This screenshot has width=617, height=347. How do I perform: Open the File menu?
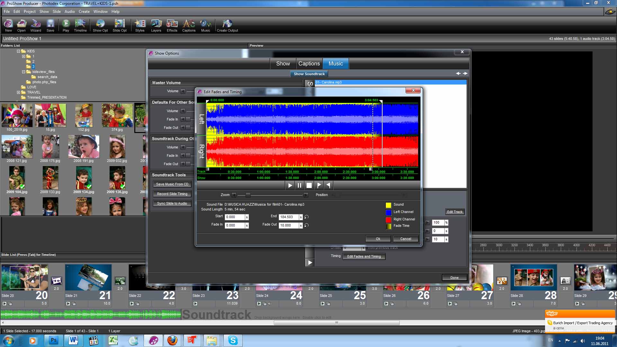7,12
